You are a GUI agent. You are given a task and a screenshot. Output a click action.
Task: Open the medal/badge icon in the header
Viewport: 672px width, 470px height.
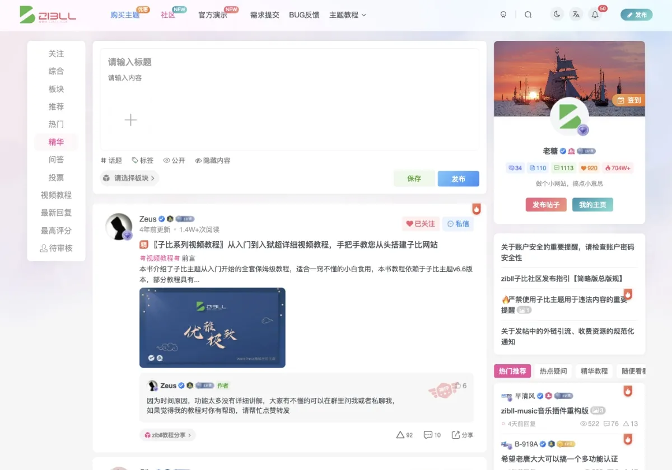point(503,15)
